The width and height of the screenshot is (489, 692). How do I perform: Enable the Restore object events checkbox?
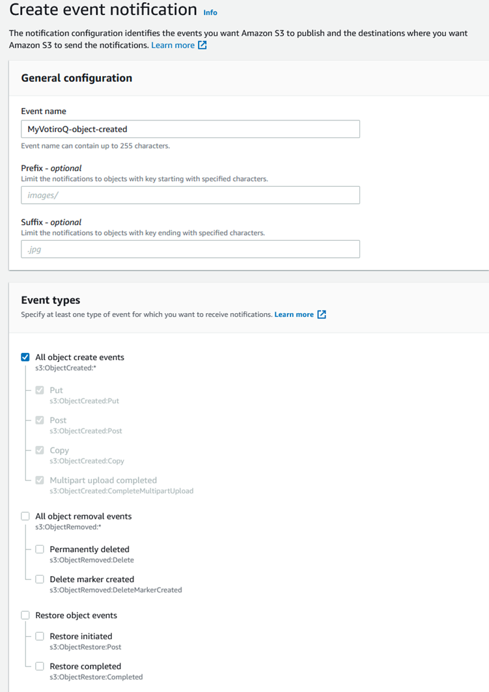25,615
